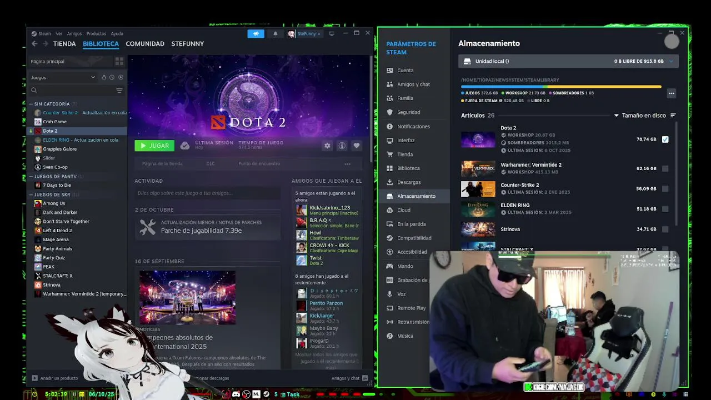Select Left 4 Dead 2 in library
The image size is (711, 400).
click(78, 231)
